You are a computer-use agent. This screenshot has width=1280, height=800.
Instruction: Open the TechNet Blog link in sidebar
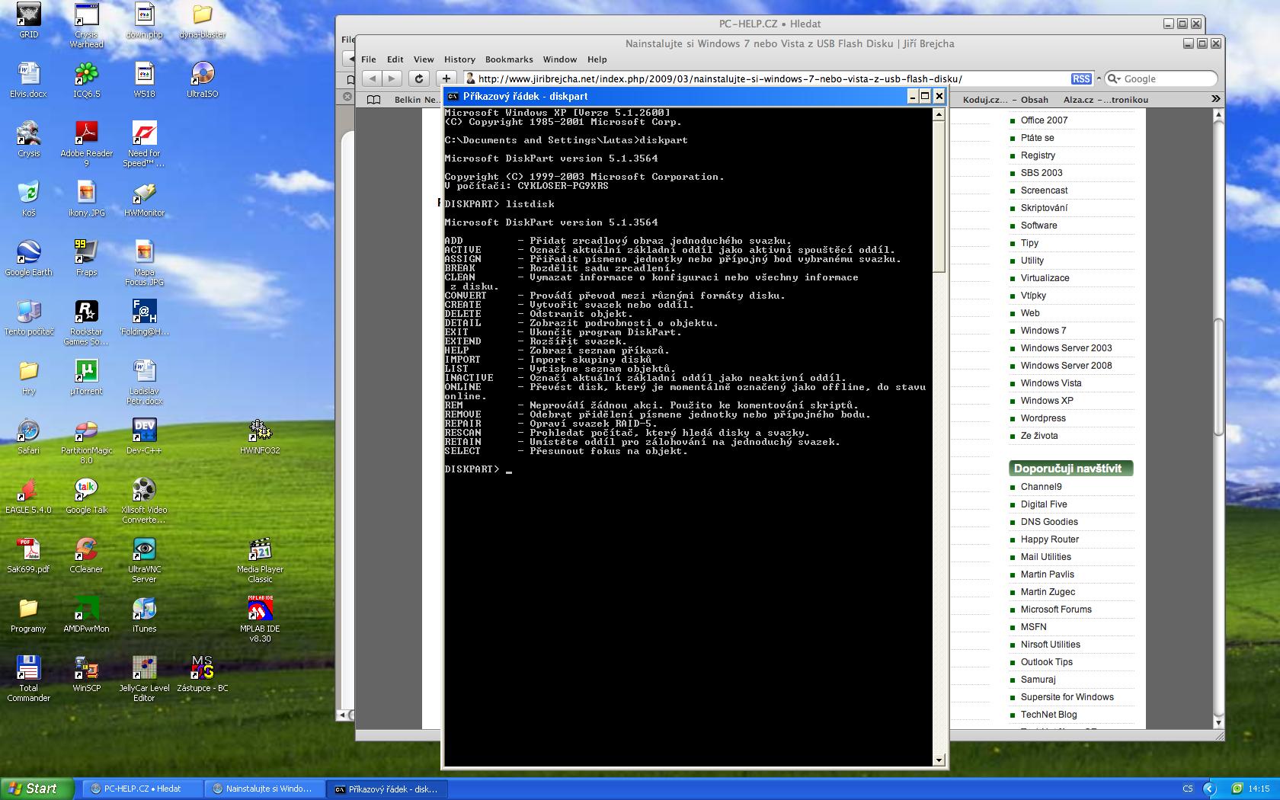(x=1048, y=715)
